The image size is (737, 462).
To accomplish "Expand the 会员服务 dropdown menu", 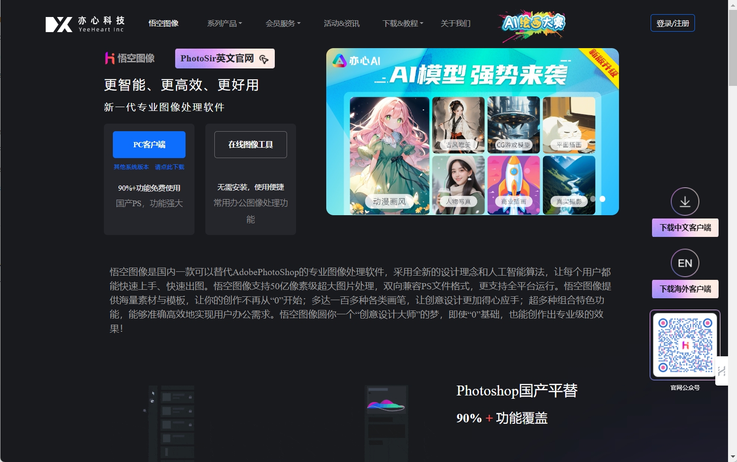I will click(283, 24).
